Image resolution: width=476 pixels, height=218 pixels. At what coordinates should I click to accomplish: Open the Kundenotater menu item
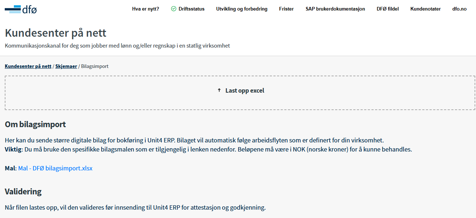click(x=425, y=9)
